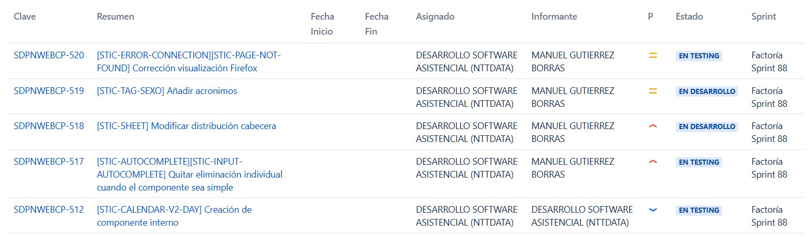The width and height of the screenshot is (808, 237).
Task: Click EN TESTING status badge of SDPNWEBCP-512
Action: pos(698,210)
